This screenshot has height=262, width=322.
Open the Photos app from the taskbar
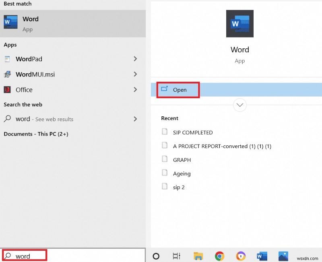283,256
